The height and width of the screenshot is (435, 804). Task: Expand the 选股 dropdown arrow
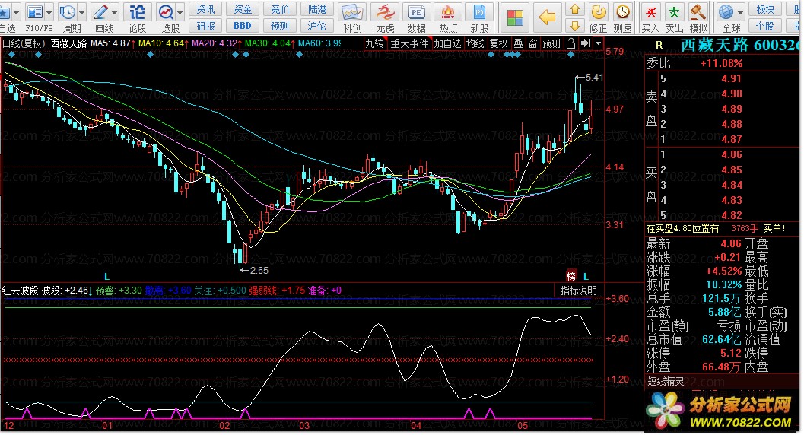pos(180,11)
